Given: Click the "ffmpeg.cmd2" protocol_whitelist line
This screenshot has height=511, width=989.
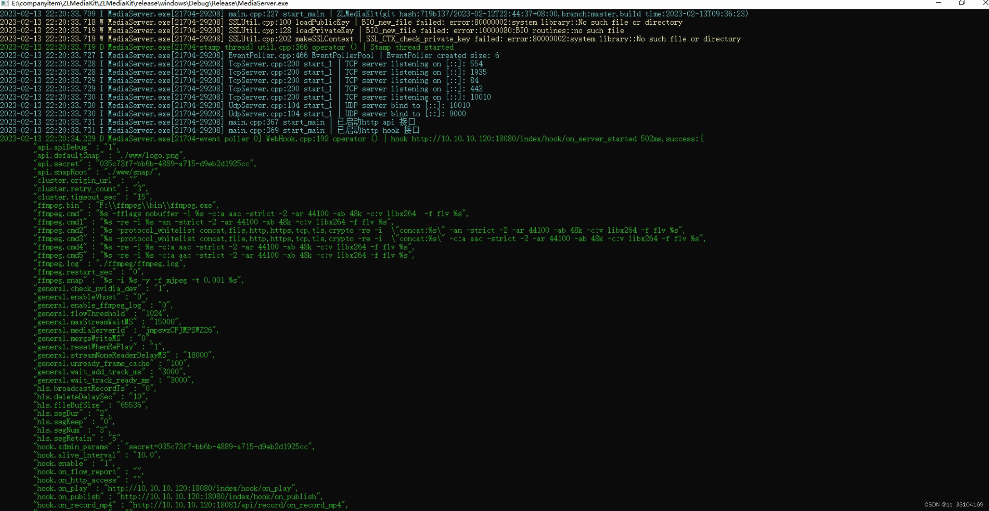Looking at the screenshot, I should pos(359,230).
